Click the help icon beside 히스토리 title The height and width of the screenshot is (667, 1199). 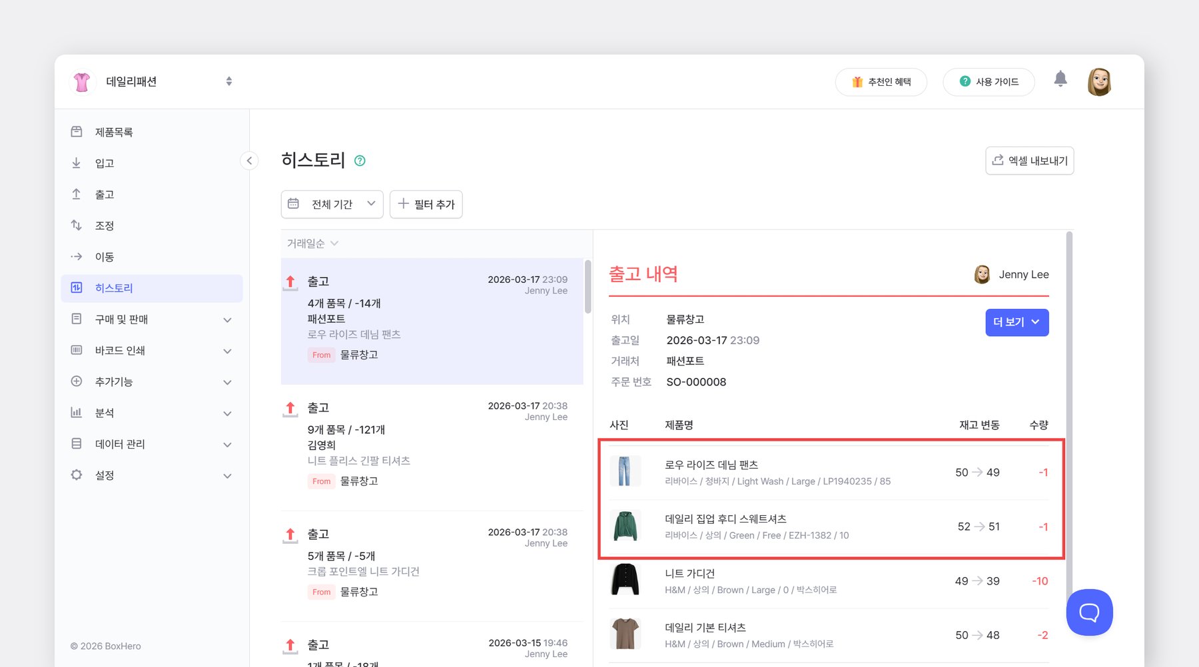click(360, 160)
